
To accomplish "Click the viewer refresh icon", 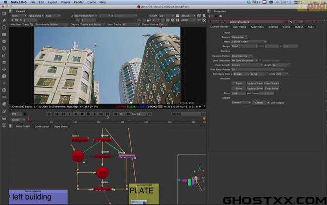I will click(173, 20).
